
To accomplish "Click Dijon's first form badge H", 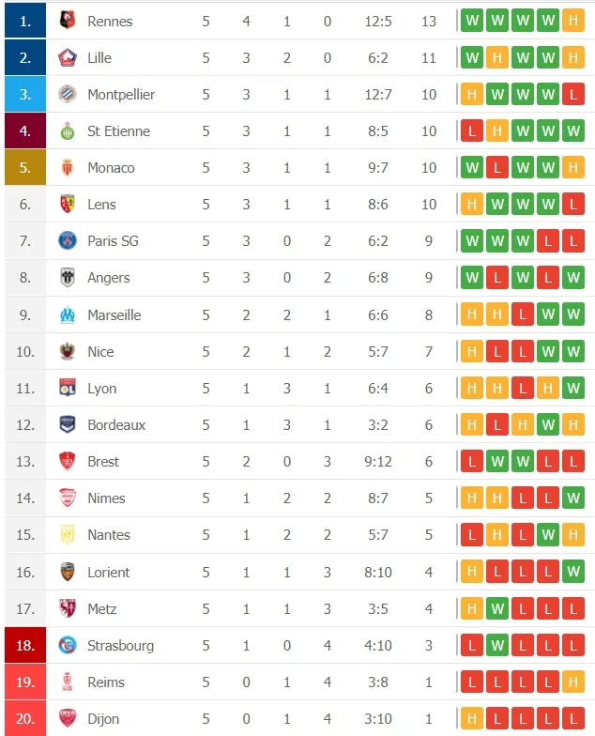I will tap(472, 719).
